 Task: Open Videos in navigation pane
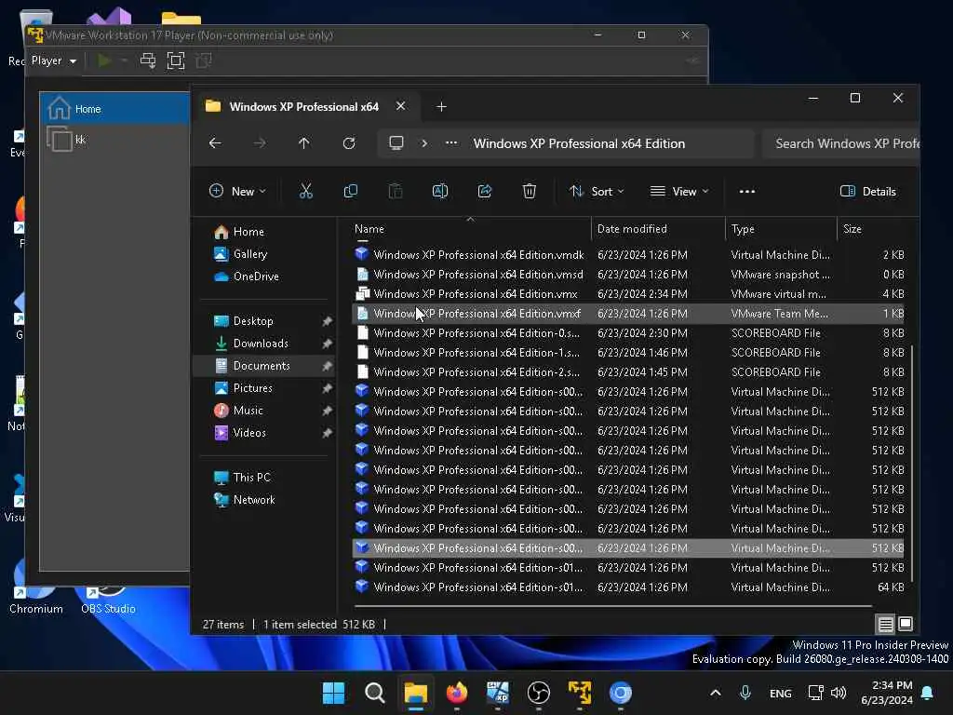click(x=249, y=433)
